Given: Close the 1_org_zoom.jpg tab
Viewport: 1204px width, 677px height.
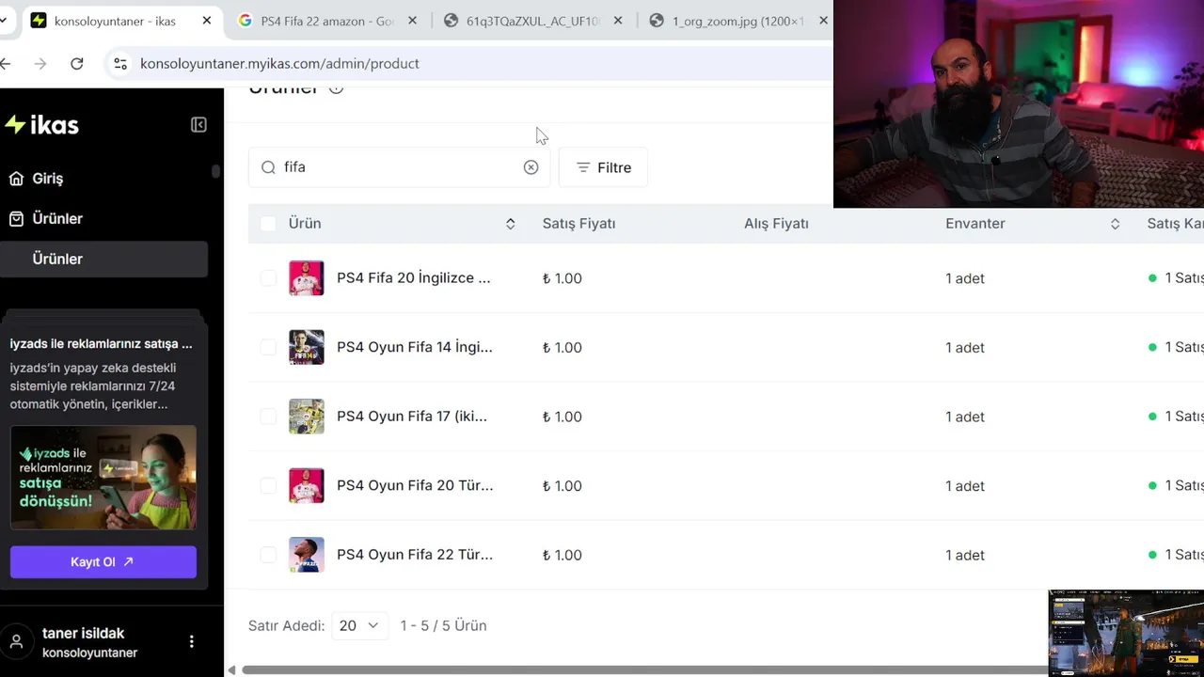Looking at the screenshot, I should [x=823, y=21].
